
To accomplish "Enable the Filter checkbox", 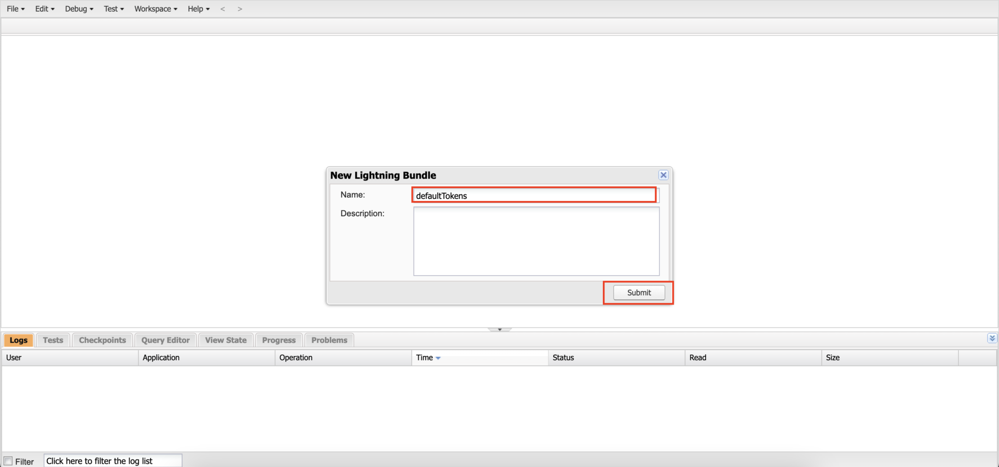I will click(x=8, y=461).
